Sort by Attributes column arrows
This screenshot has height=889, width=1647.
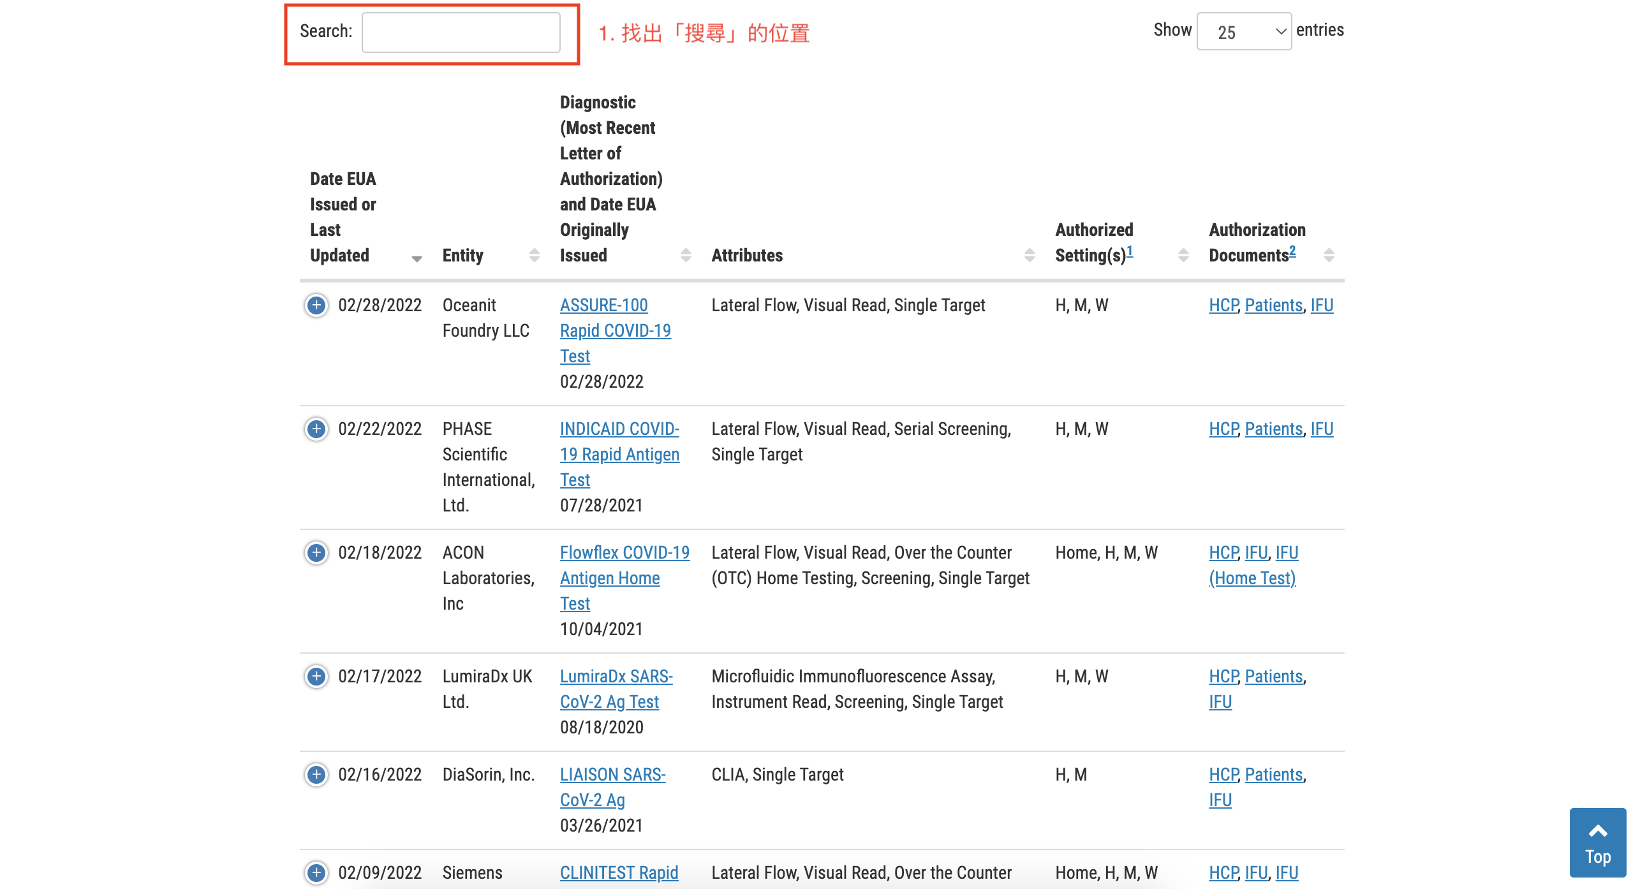1029,256
